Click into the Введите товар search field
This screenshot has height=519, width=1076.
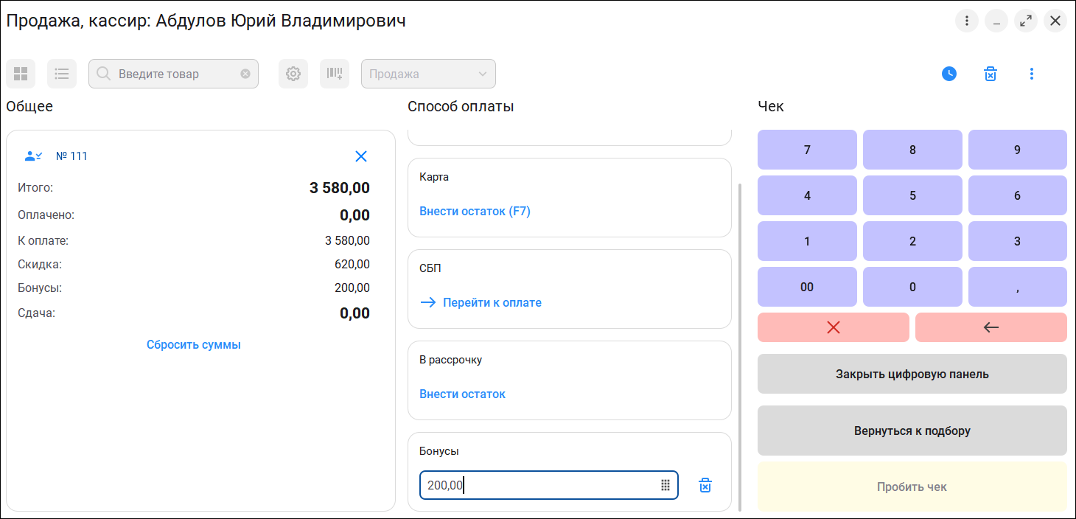coord(173,74)
